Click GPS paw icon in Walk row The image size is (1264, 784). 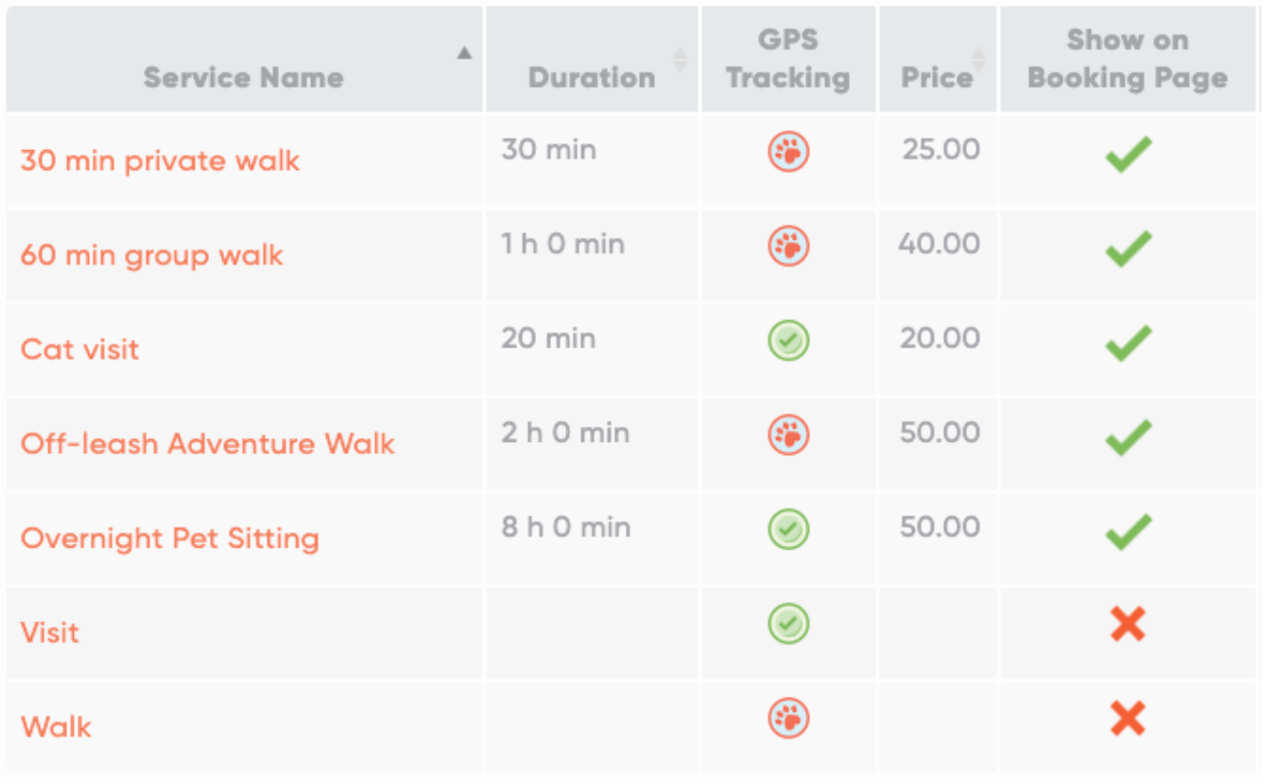pos(788,718)
